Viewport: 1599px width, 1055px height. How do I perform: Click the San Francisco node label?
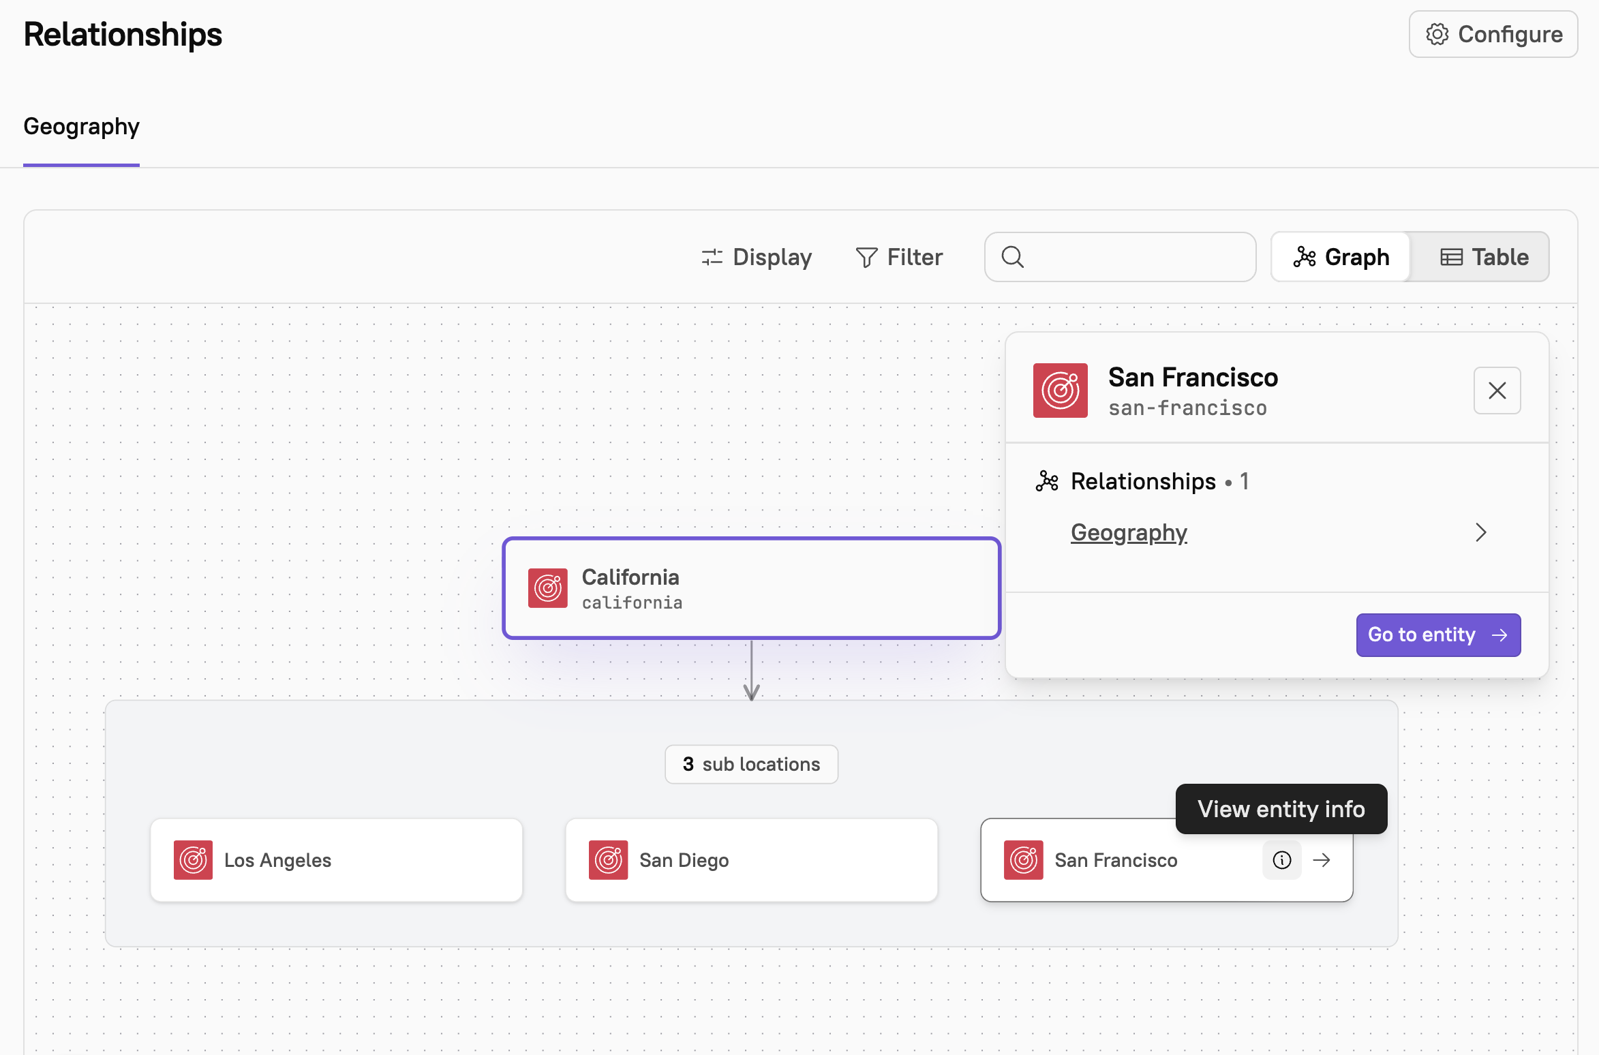pyautogui.click(x=1116, y=860)
